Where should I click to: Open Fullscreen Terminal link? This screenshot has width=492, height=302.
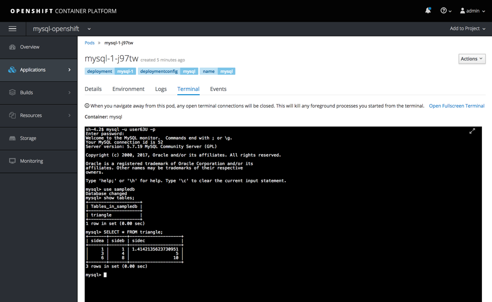point(456,106)
